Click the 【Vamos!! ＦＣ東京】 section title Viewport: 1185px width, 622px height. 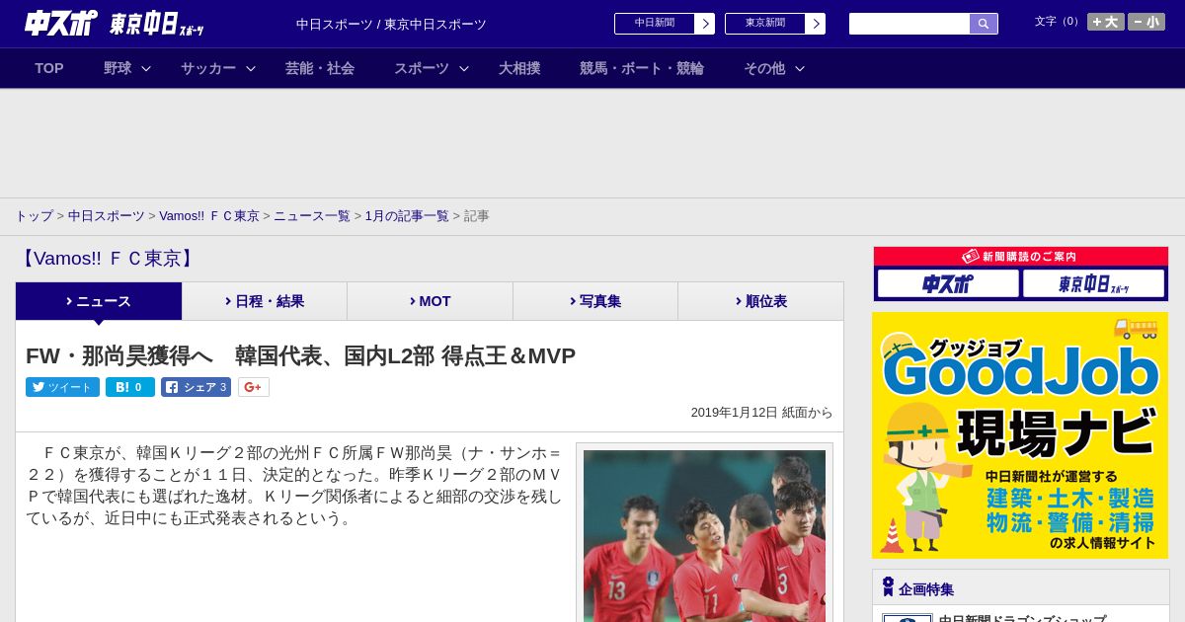[x=108, y=259]
